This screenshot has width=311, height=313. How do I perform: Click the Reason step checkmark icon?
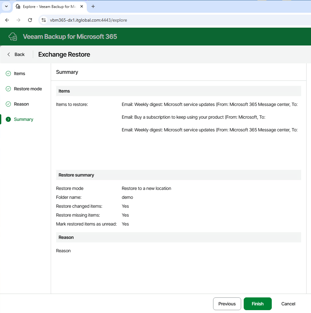[x=8, y=104]
